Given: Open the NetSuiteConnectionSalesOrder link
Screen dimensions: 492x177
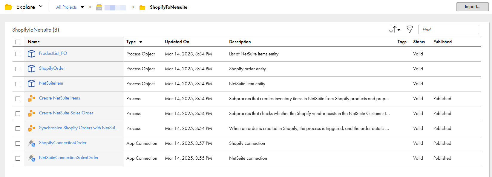Looking at the screenshot, I should (69, 158).
